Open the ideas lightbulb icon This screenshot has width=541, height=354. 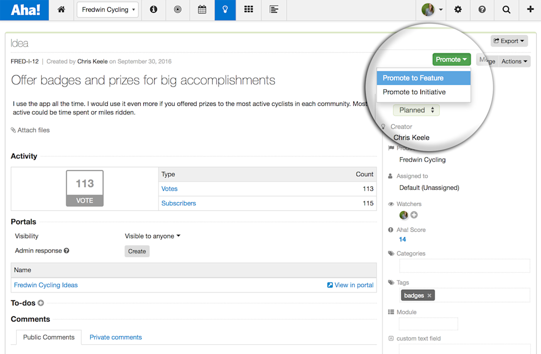pos(225,10)
